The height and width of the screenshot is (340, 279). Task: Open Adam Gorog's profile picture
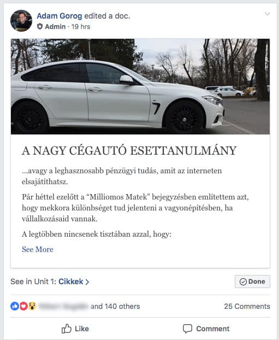[21, 21]
